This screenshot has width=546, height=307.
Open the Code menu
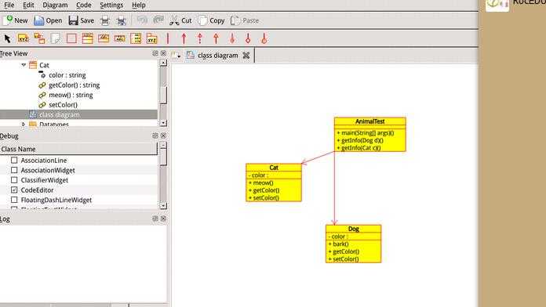tap(84, 5)
